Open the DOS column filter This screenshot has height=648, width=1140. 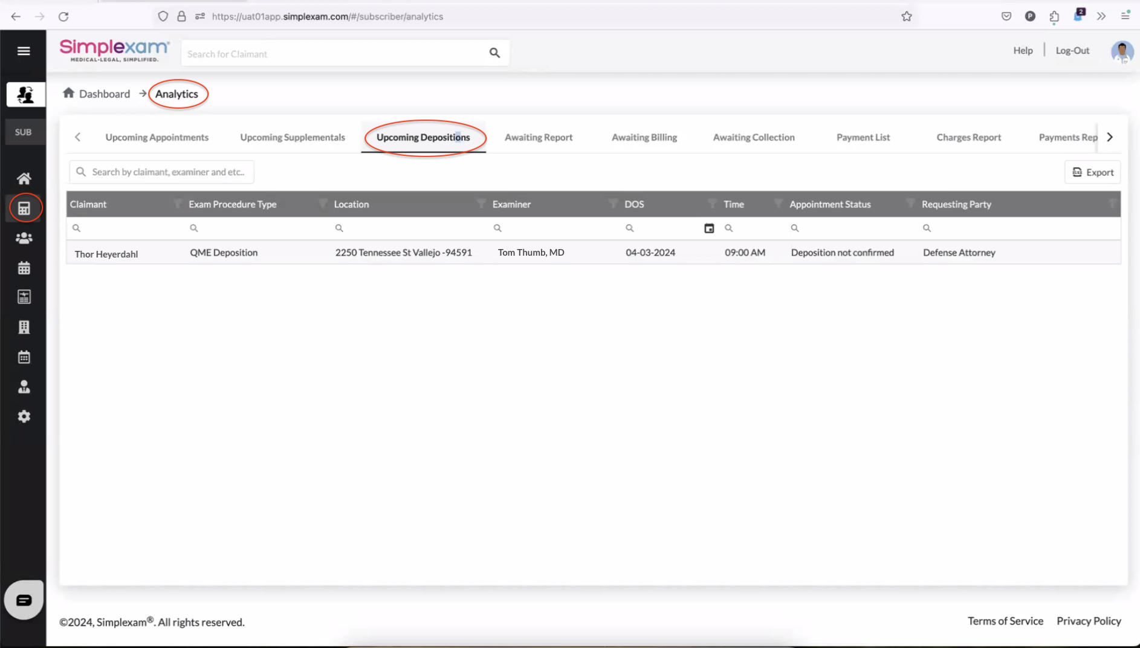[712, 204]
